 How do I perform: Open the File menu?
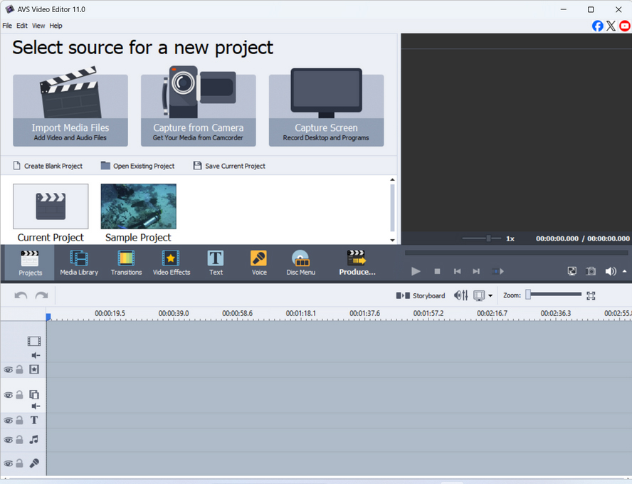(7, 26)
